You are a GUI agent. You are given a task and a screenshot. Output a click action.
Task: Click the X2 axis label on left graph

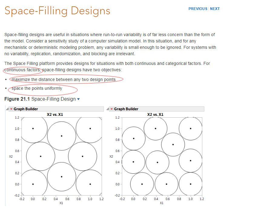coord(11,156)
